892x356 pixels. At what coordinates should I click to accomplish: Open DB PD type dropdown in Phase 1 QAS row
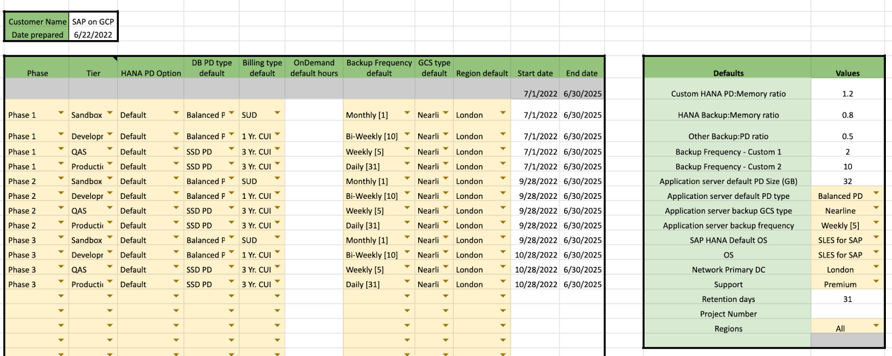(231, 149)
